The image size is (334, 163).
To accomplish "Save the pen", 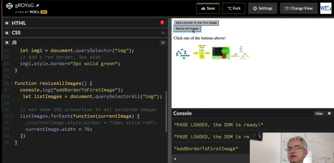I will coord(208,8).
